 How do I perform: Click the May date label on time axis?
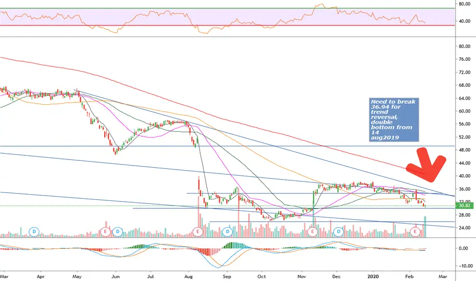tap(77, 277)
